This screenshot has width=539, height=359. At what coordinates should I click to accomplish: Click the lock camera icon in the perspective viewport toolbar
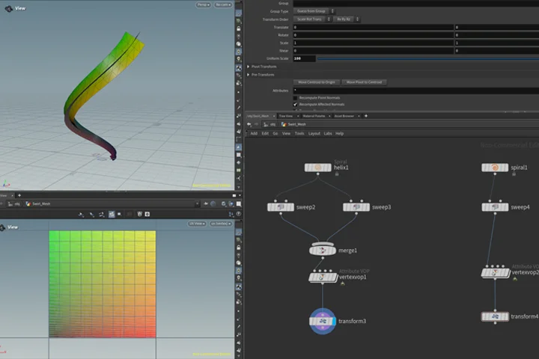[x=239, y=29]
